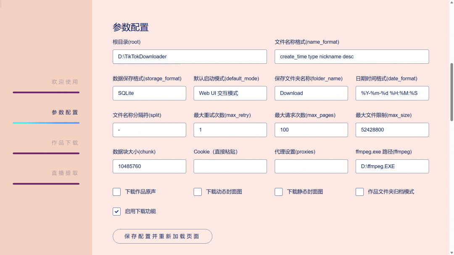Image resolution: width=454 pixels, height=255 pixels.
Task: Click 保存配置并重新加载页面 button
Action: click(162, 236)
